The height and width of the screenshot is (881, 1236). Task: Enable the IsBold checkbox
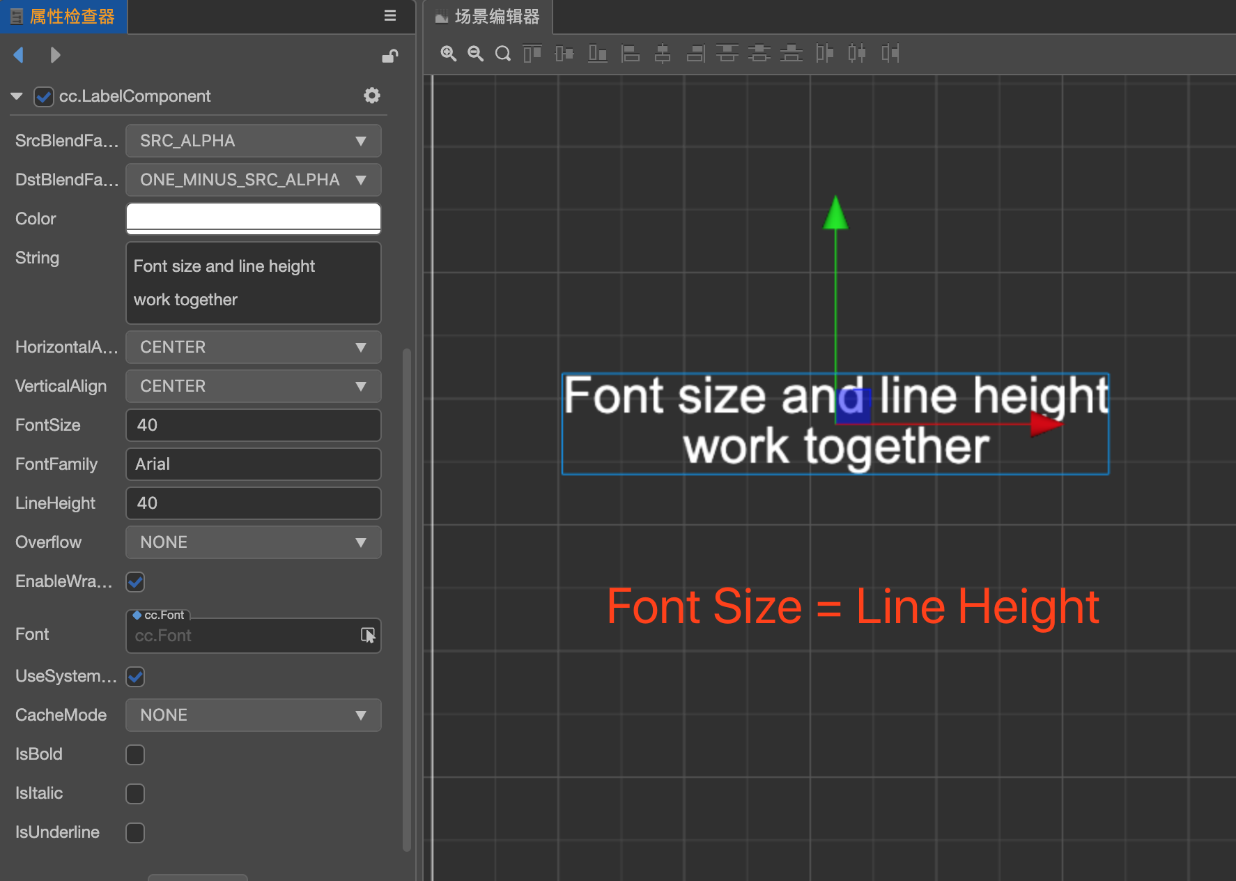(135, 754)
